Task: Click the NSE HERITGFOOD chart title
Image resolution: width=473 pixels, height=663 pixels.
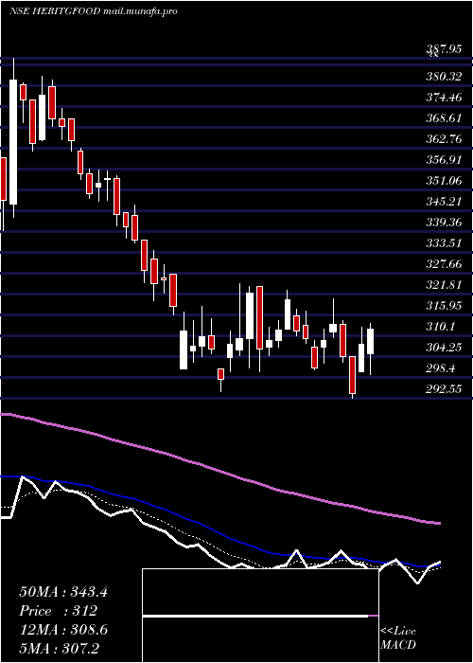Action: [93, 11]
